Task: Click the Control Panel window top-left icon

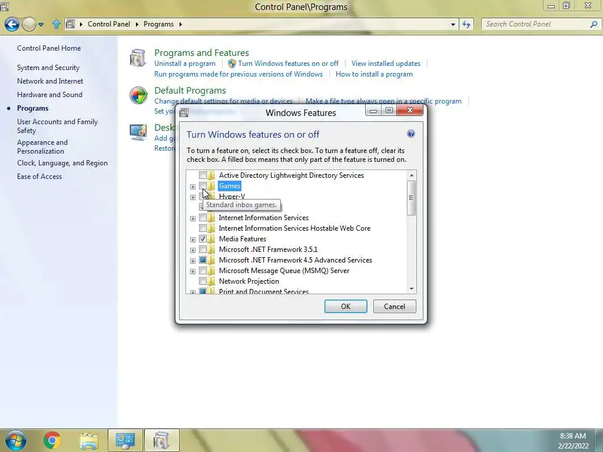Action: [4, 6]
